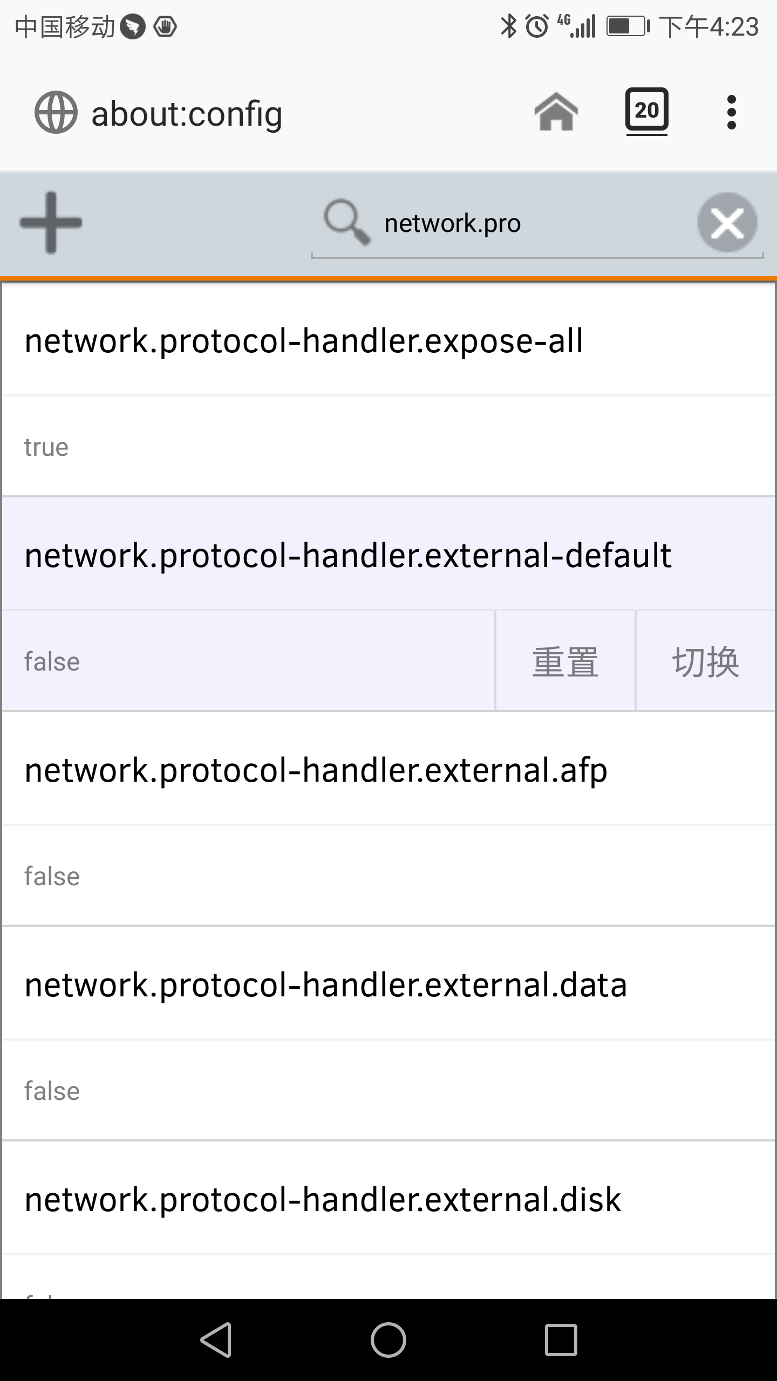Clear the search with the X icon
The image size is (777, 1381).
tap(727, 222)
